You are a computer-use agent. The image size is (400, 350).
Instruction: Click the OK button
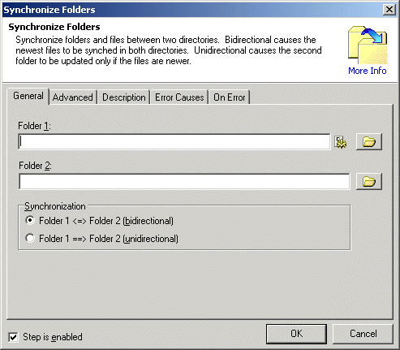[296, 334]
